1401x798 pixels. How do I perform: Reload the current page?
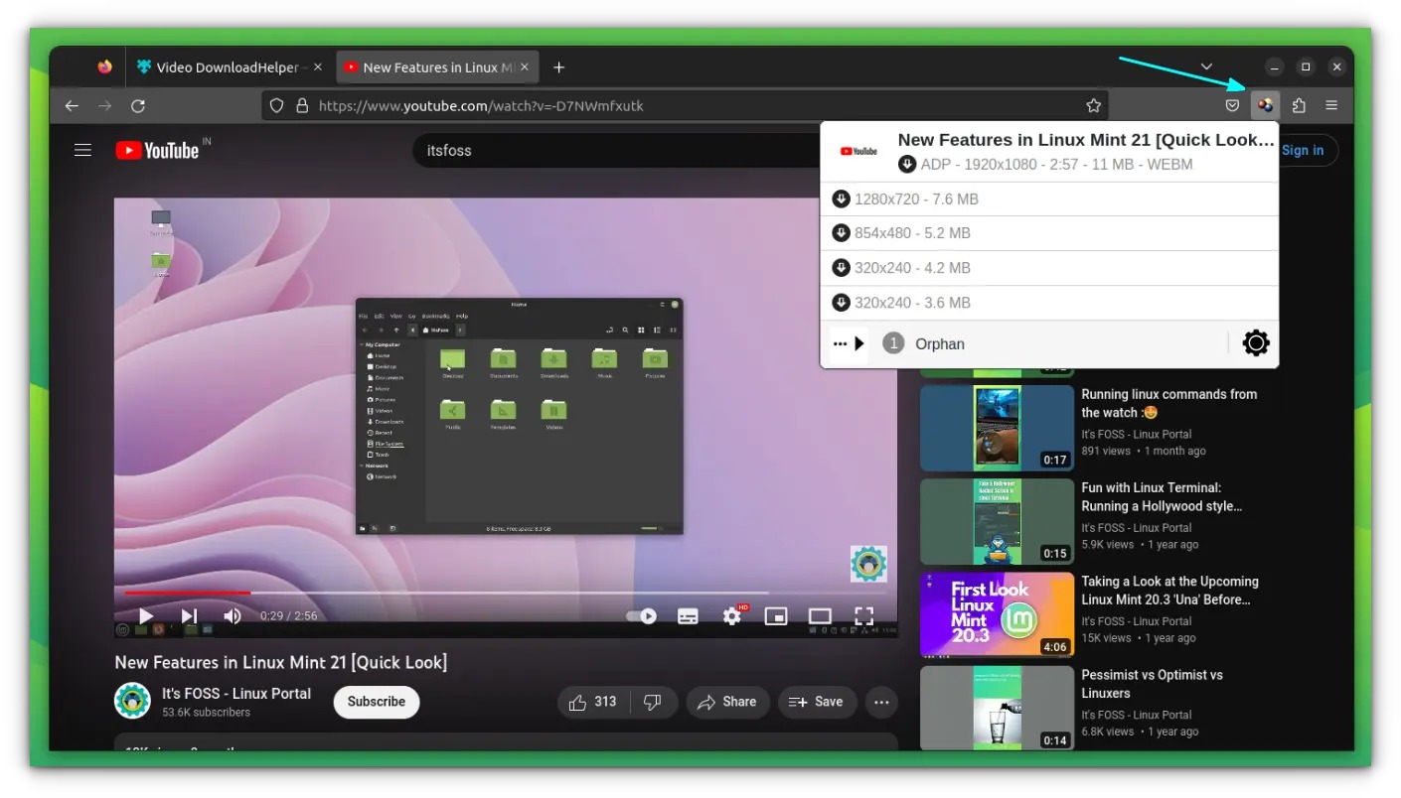click(138, 105)
